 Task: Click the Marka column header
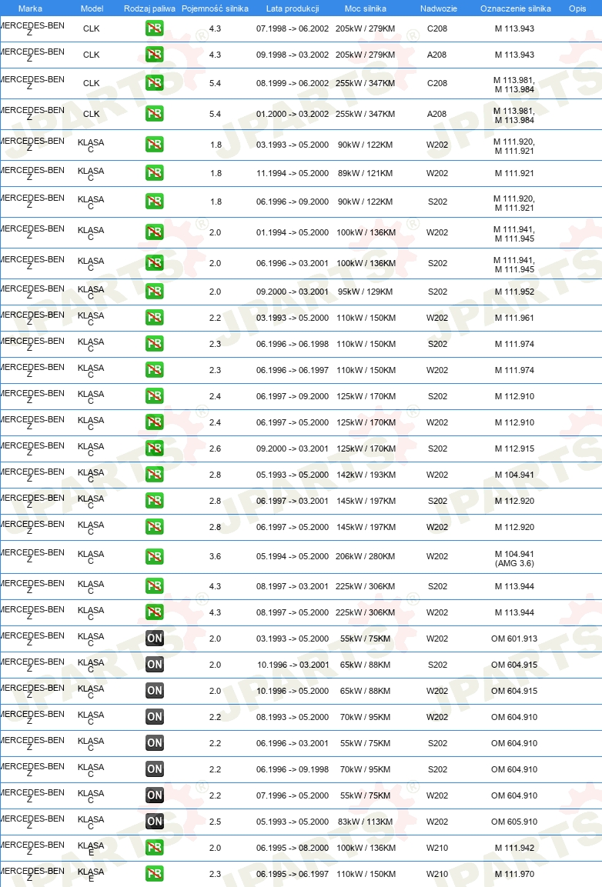pos(30,8)
